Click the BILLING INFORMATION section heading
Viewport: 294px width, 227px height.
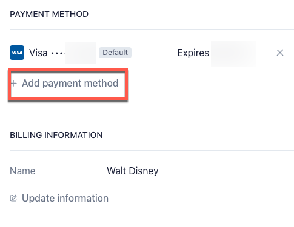pos(56,135)
